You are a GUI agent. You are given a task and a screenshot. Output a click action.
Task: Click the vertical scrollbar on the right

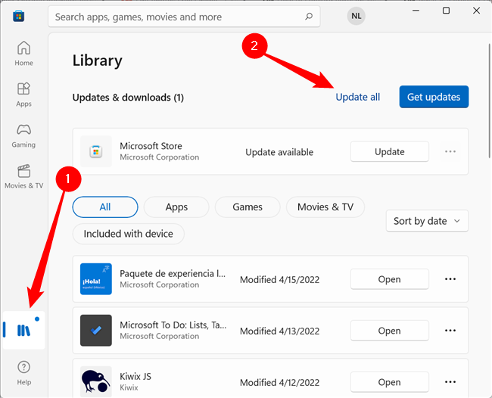point(490,101)
